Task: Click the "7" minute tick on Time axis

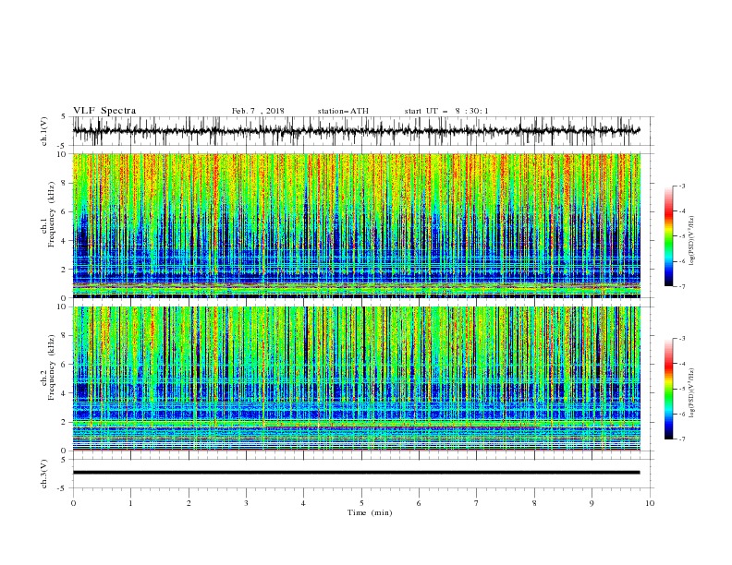Action: tap(477, 503)
